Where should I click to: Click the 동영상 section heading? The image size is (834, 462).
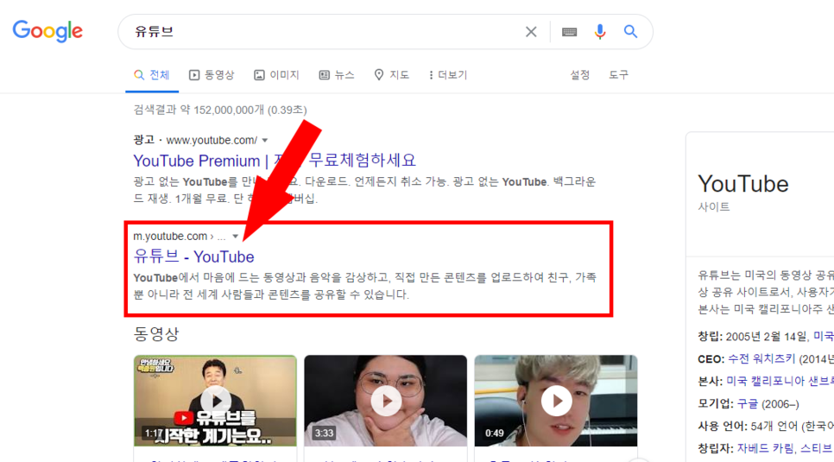tap(156, 333)
